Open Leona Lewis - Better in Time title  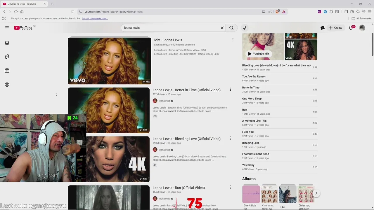[186, 90]
